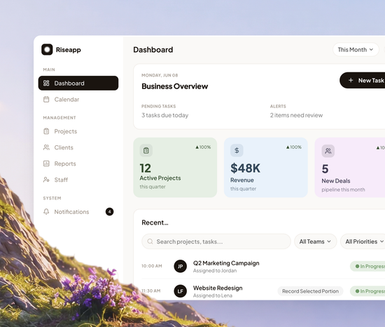The width and height of the screenshot is (385, 327).
Task: Click the Business Overview heading
Action: [175, 86]
